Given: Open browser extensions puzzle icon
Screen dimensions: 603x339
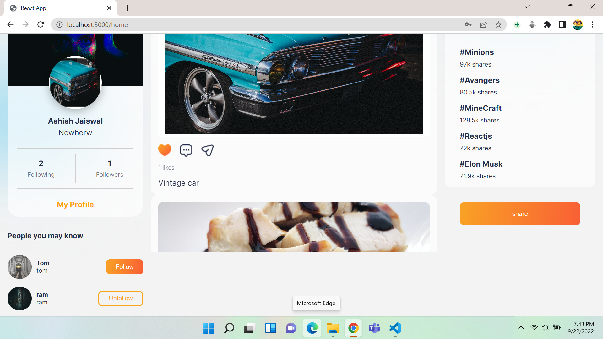Looking at the screenshot, I should click(547, 24).
